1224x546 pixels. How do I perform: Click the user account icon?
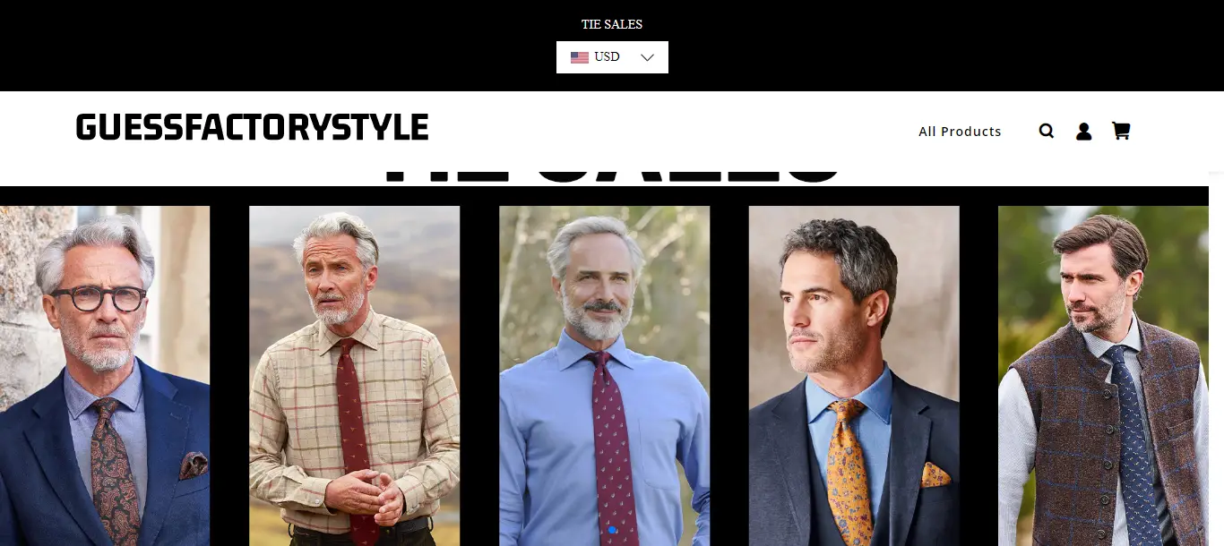pos(1083,132)
